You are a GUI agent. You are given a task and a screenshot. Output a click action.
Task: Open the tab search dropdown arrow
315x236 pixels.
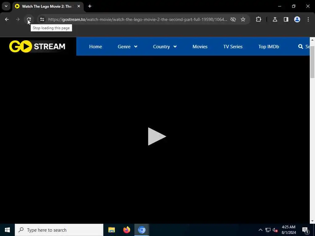[6, 6]
